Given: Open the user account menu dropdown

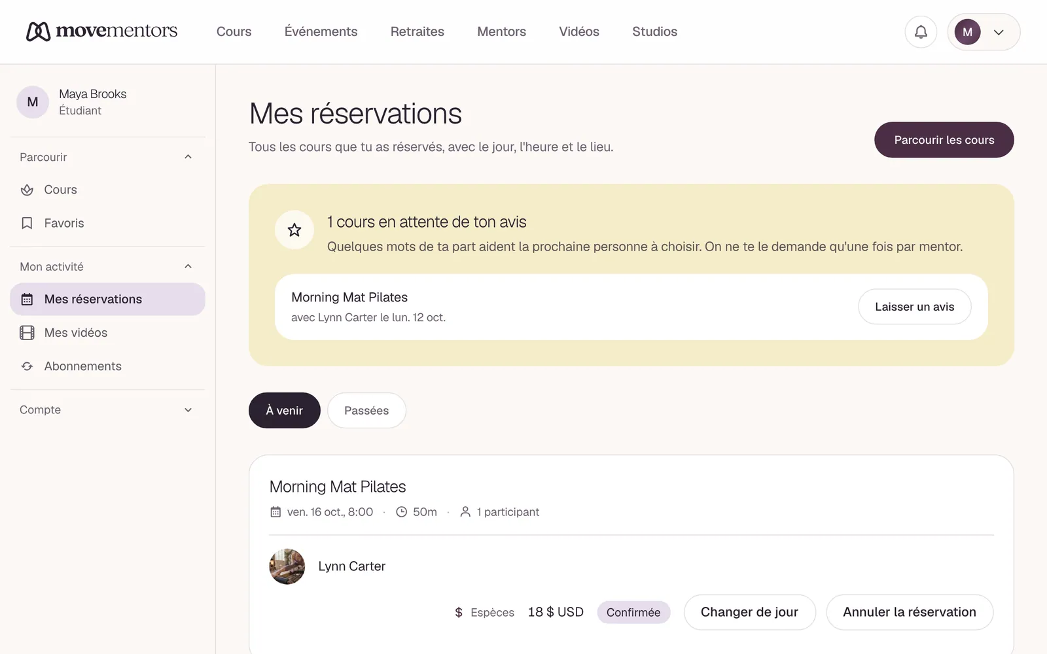Looking at the screenshot, I should pos(984,31).
